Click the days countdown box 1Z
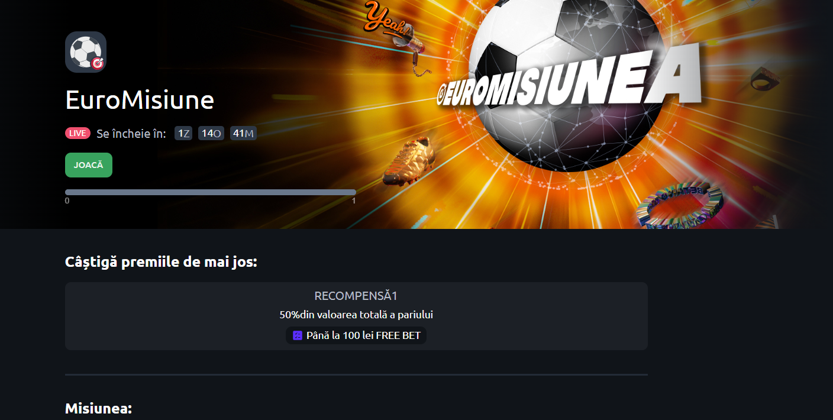The image size is (833, 420). pos(183,133)
